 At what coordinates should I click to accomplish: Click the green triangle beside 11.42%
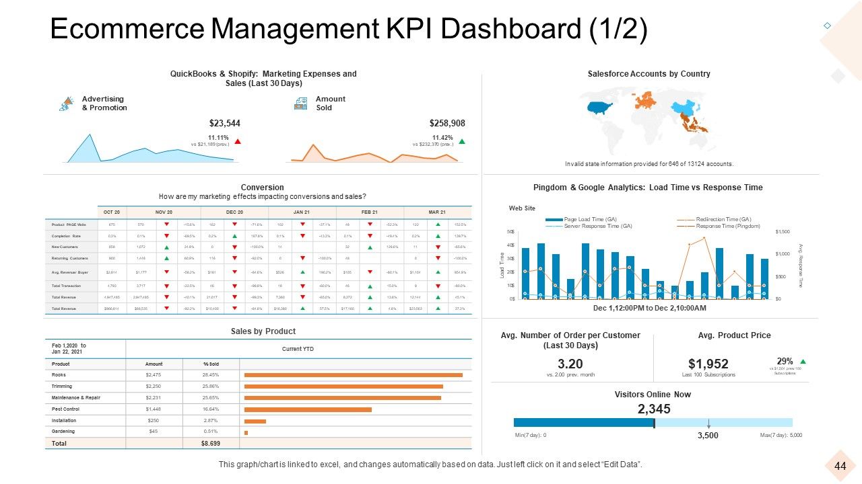[x=462, y=141]
